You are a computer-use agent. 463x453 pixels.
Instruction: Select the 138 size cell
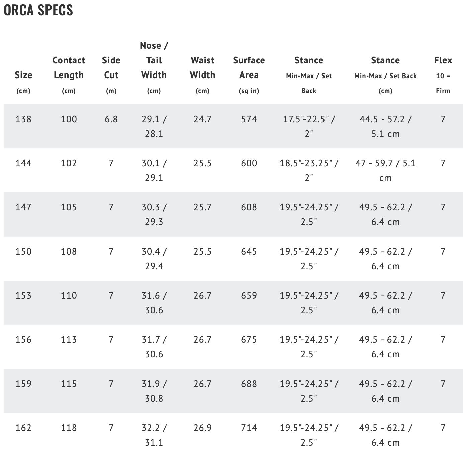23,119
